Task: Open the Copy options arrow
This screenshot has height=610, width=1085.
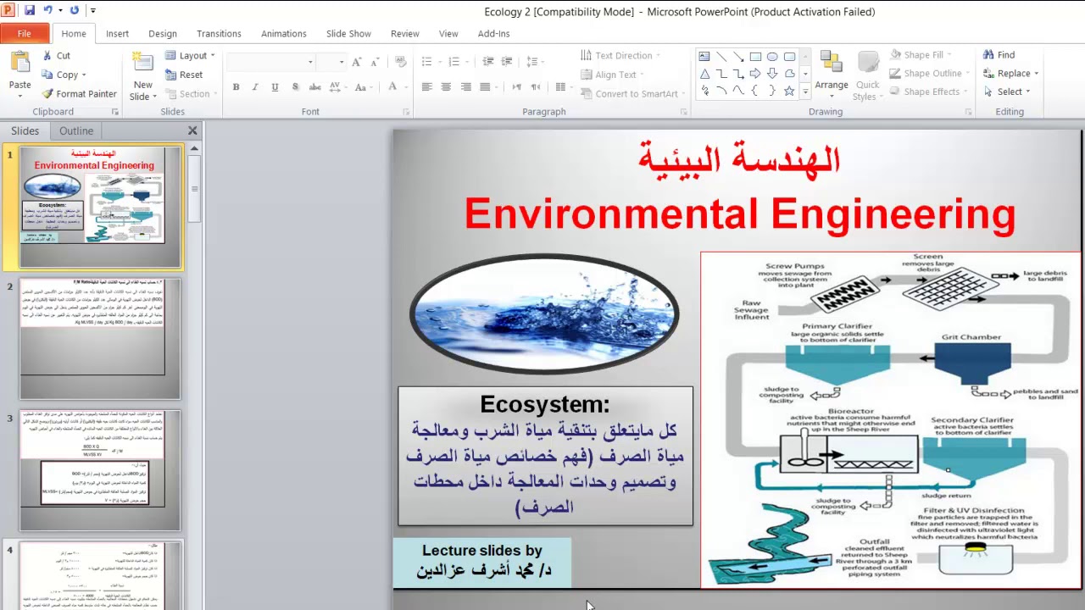Action: 84,75
